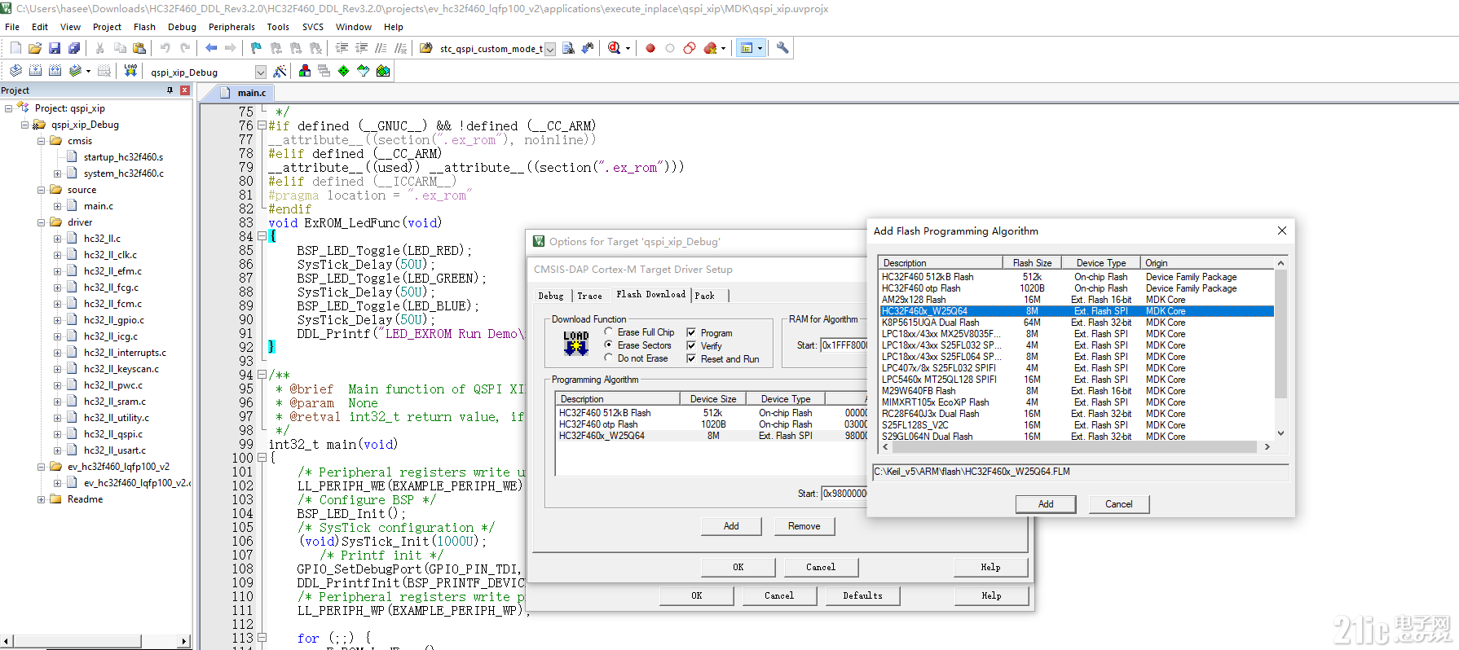Build the target with the Build icon

[35, 71]
